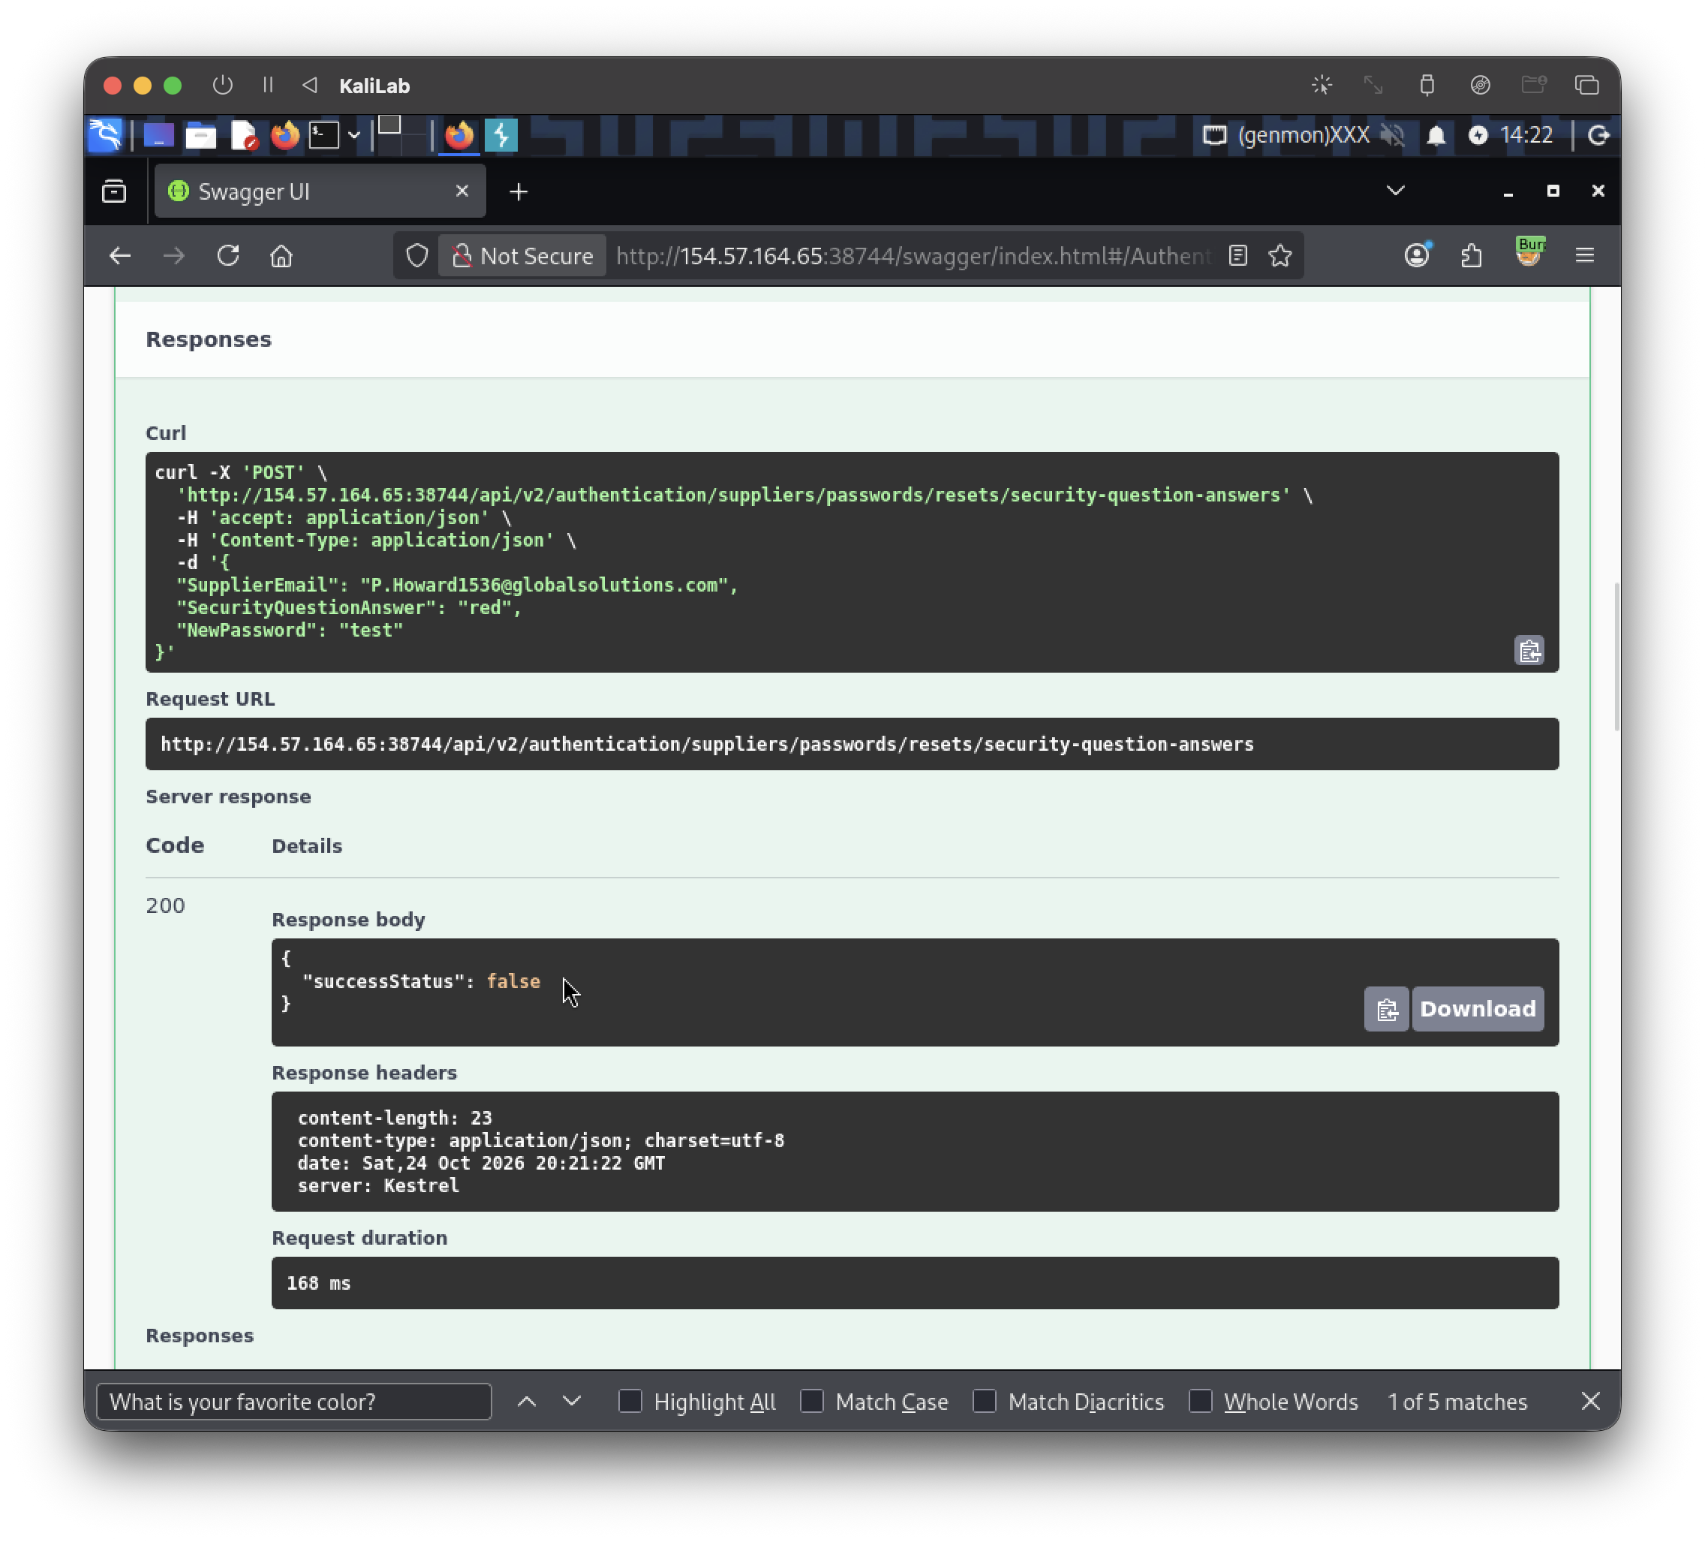Copy the response body to clipboard
Viewport: 1705px width, 1542px height.
1386,1008
